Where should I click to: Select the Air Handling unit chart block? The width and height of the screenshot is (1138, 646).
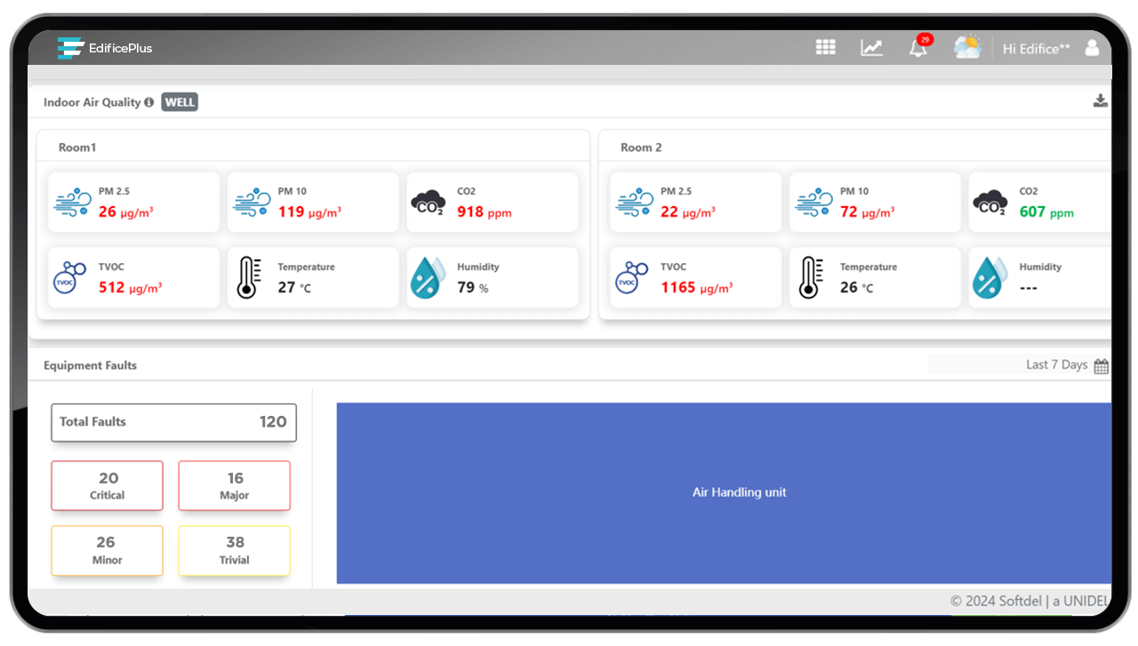pyautogui.click(x=724, y=493)
